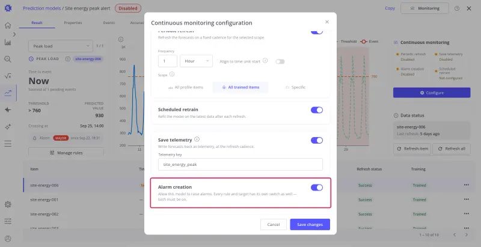Select the Specific scope option
This screenshot has height=247, width=481.
(295, 87)
